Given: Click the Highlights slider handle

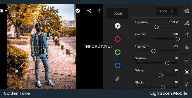Looking at the screenshot, I should (153, 51).
